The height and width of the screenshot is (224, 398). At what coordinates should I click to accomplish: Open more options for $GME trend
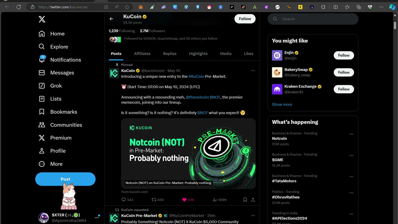click(351, 155)
